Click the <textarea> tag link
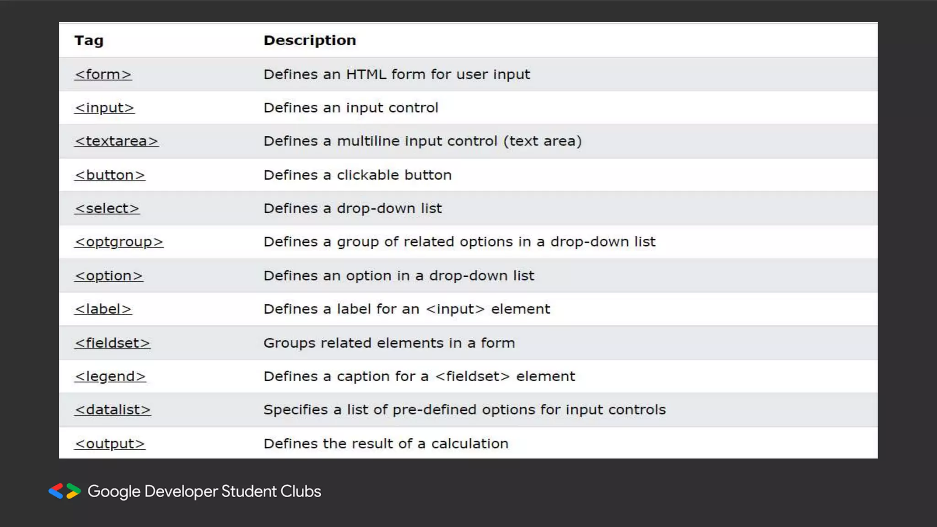The image size is (937, 527). (x=116, y=141)
